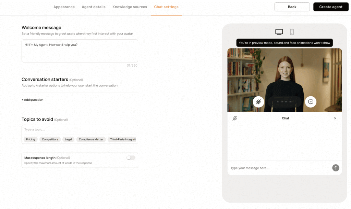Close the Chat panel
The height and width of the screenshot is (209, 351).
[335, 118]
